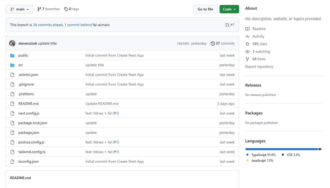Click the Report repository link
This screenshot has height=188, width=330.
(x=259, y=66)
